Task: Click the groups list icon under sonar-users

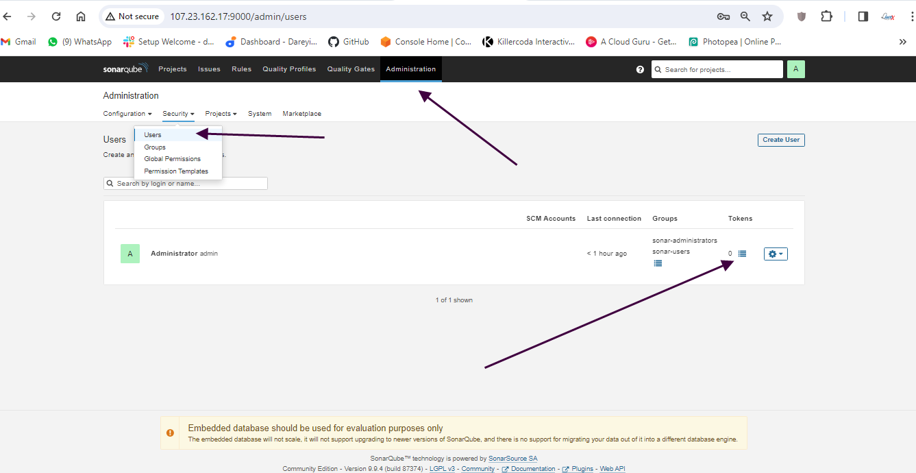Action: click(x=658, y=263)
